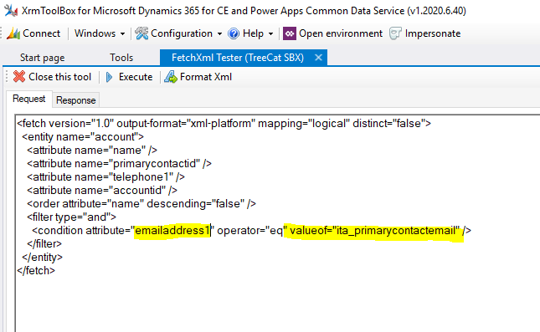Click the tool toolbar drag grip handle
540x332 pixels.
(7, 77)
